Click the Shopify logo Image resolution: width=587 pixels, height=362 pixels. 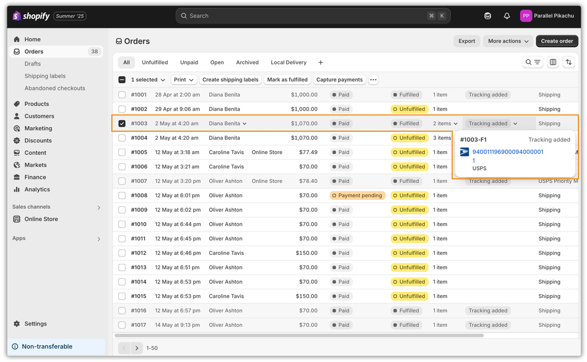31,15
